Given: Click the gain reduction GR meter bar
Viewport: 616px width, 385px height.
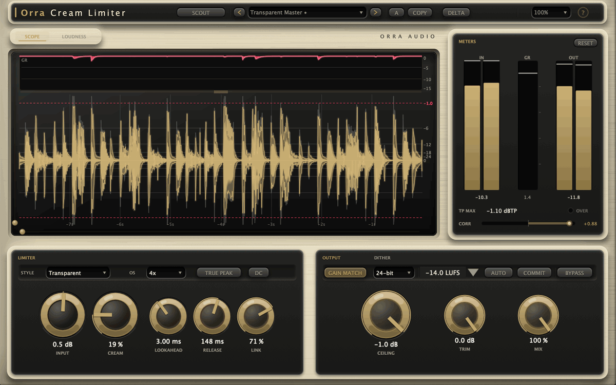Looking at the screenshot, I should [x=528, y=125].
